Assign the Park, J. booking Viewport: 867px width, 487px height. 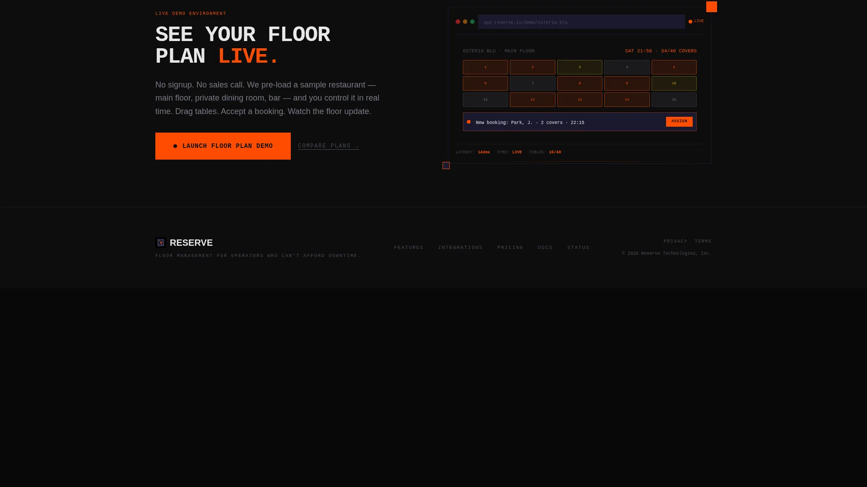pos(679,122)
